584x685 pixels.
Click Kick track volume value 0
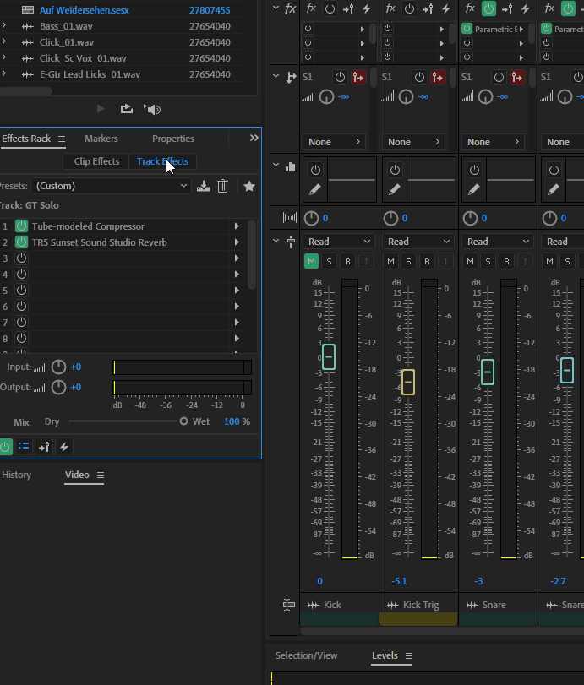point(320,581)
